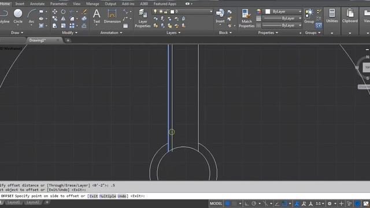This screenshot has height=208, width=370.
Task: Switch to the Annotate ribbon tab
Action: point(37,4)
